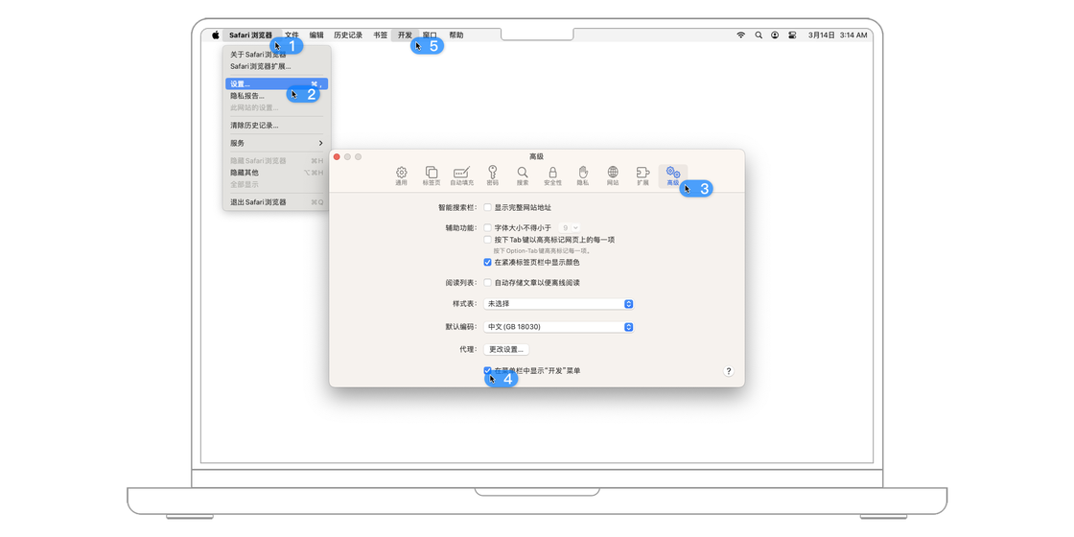This screenshot has width=1074, height=537.
Task: Open the 默认编码 dropdown 中文 (GB 18030)
Action: coord(558,327)
